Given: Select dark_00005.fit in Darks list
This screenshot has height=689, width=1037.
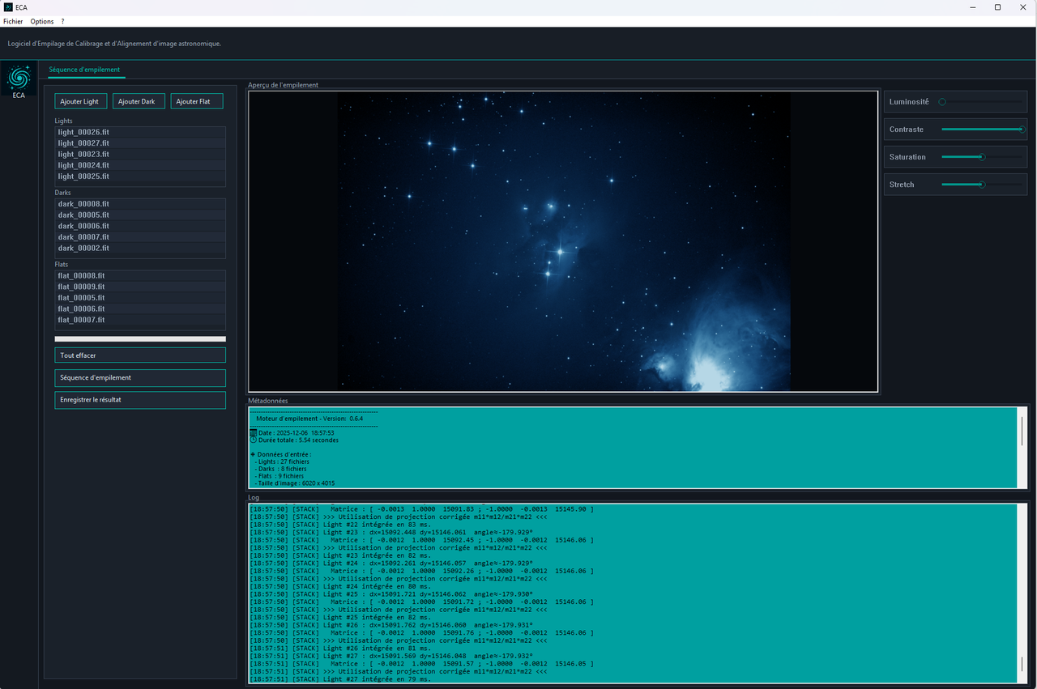Looking at the screenshot, I should click(140, 215).
